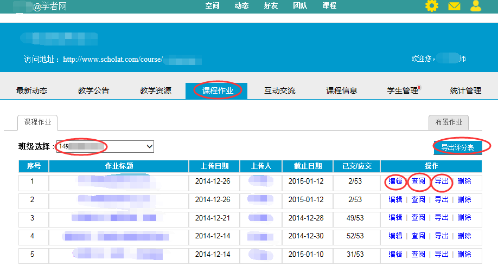Screen dimensions: 498x266
Task: Go to the 学生管理 tab
Action: coord(403,90)
